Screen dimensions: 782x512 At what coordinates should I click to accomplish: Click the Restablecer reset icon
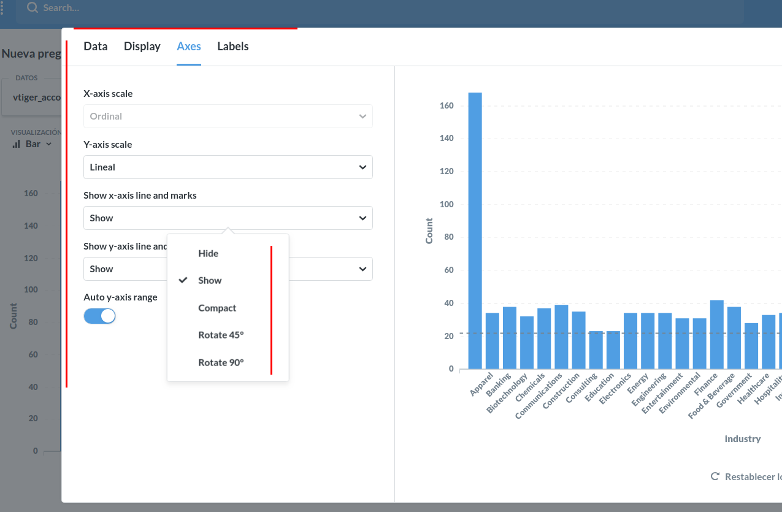click(x=715, y=476)
